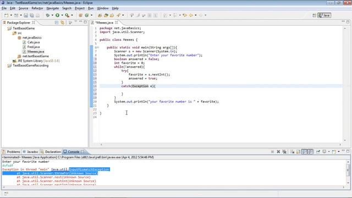
Task: Click the Last Edit Location arrow icon
Action: (185, 15)
